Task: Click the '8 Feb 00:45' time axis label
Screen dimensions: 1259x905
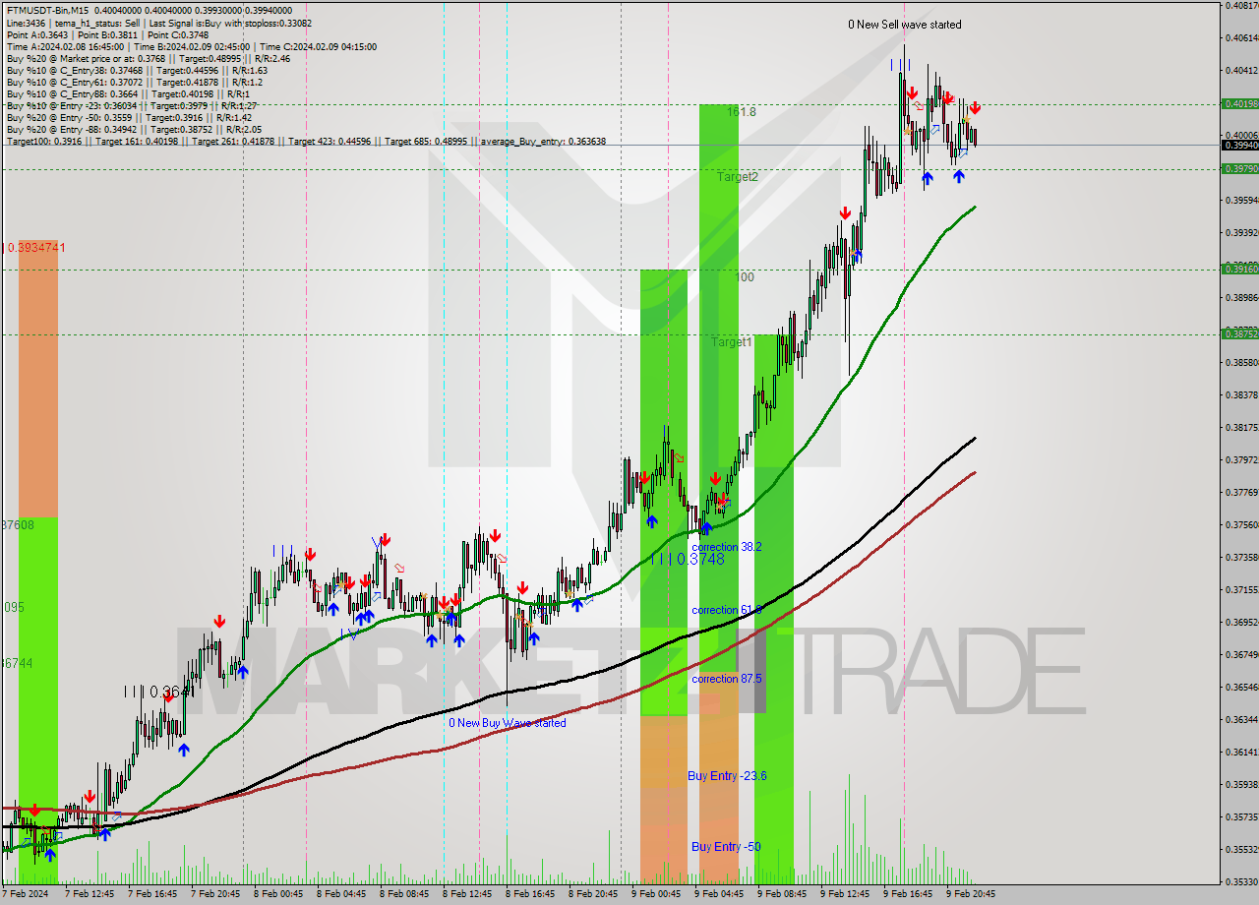Action: 278,894
